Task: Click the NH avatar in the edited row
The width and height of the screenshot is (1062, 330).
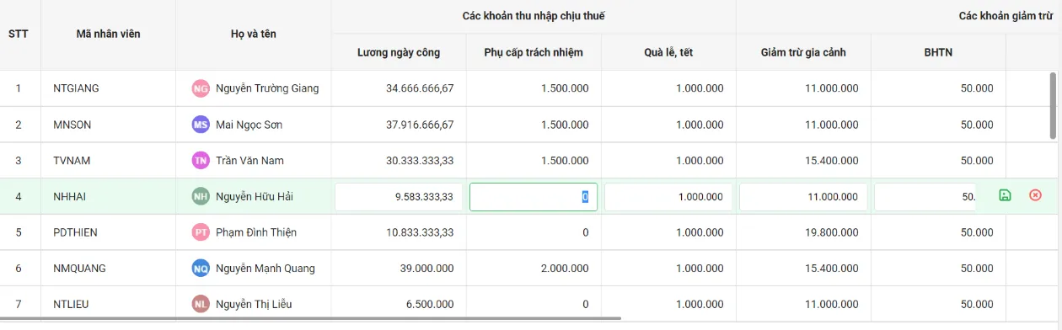Action: coord(201,196)
